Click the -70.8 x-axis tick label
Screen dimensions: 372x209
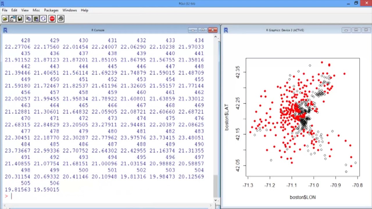(357, 185)
